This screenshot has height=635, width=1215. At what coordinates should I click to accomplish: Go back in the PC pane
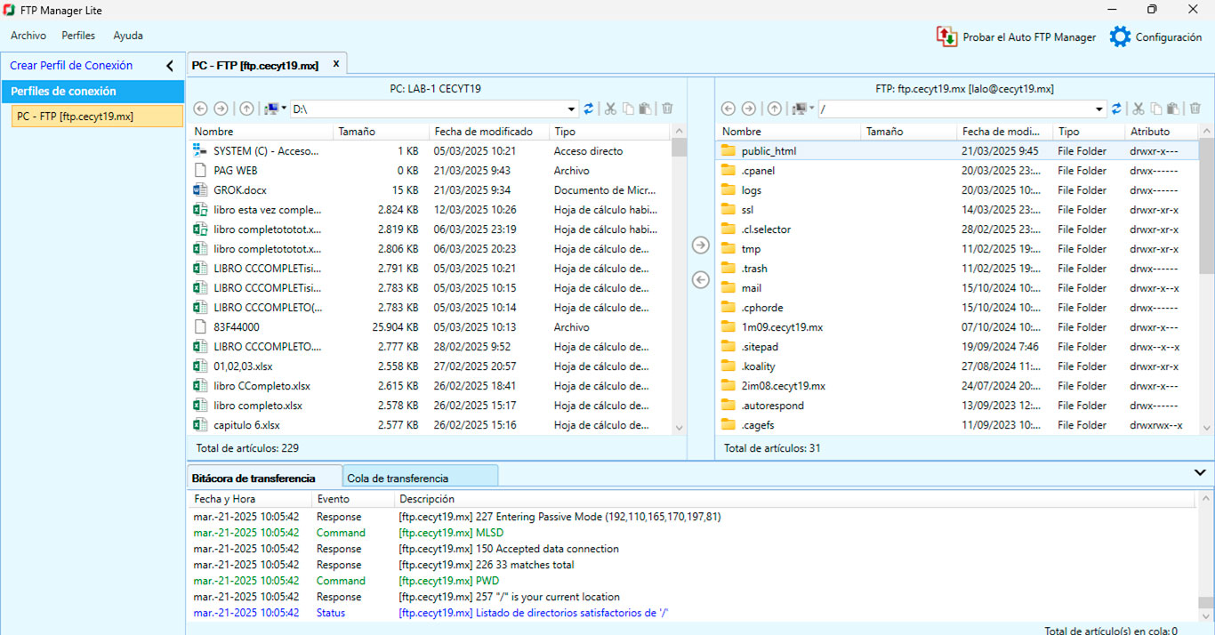pos(200,109)
